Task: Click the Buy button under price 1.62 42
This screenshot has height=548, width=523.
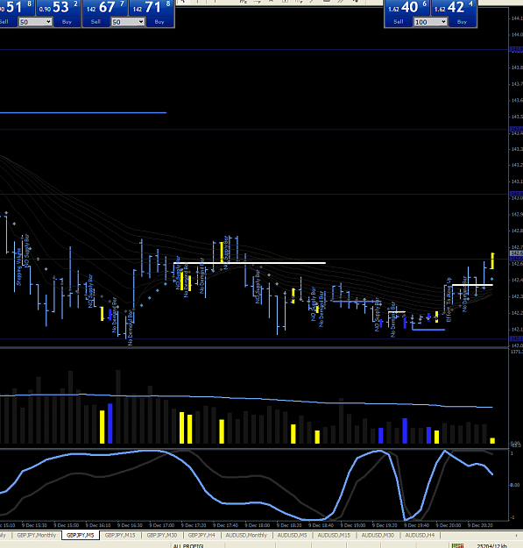Action: (462, 22)
